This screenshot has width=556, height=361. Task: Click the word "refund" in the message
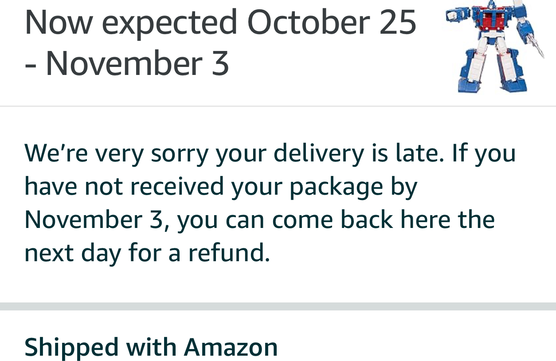[x=227, y=253]
